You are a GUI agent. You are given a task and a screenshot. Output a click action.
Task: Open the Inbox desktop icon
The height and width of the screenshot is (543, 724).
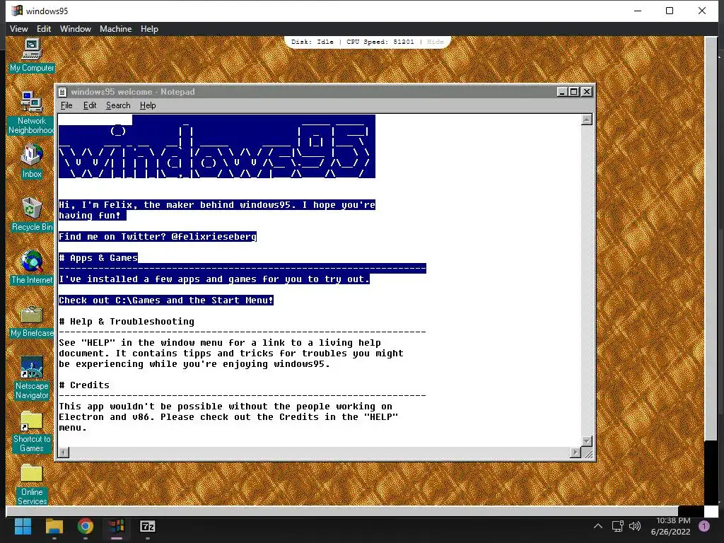pos(31,162)
